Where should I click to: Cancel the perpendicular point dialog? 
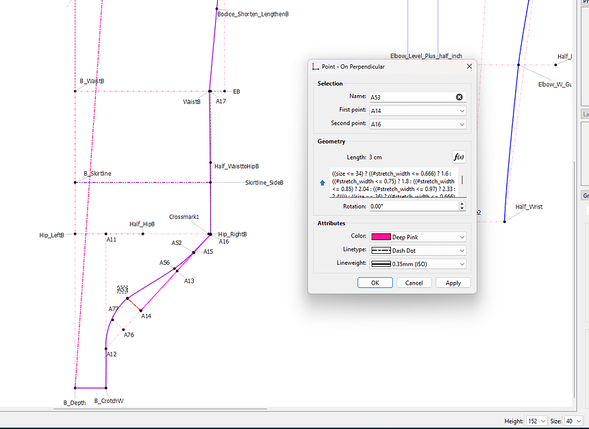pos(414,283)
